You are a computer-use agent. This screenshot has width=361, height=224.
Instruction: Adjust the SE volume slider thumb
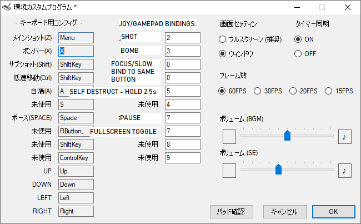click(279, 170)
